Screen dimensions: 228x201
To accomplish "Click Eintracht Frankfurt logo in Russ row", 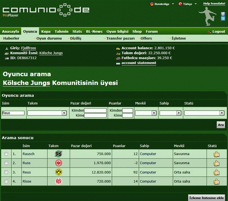I will tap(59, 163).
